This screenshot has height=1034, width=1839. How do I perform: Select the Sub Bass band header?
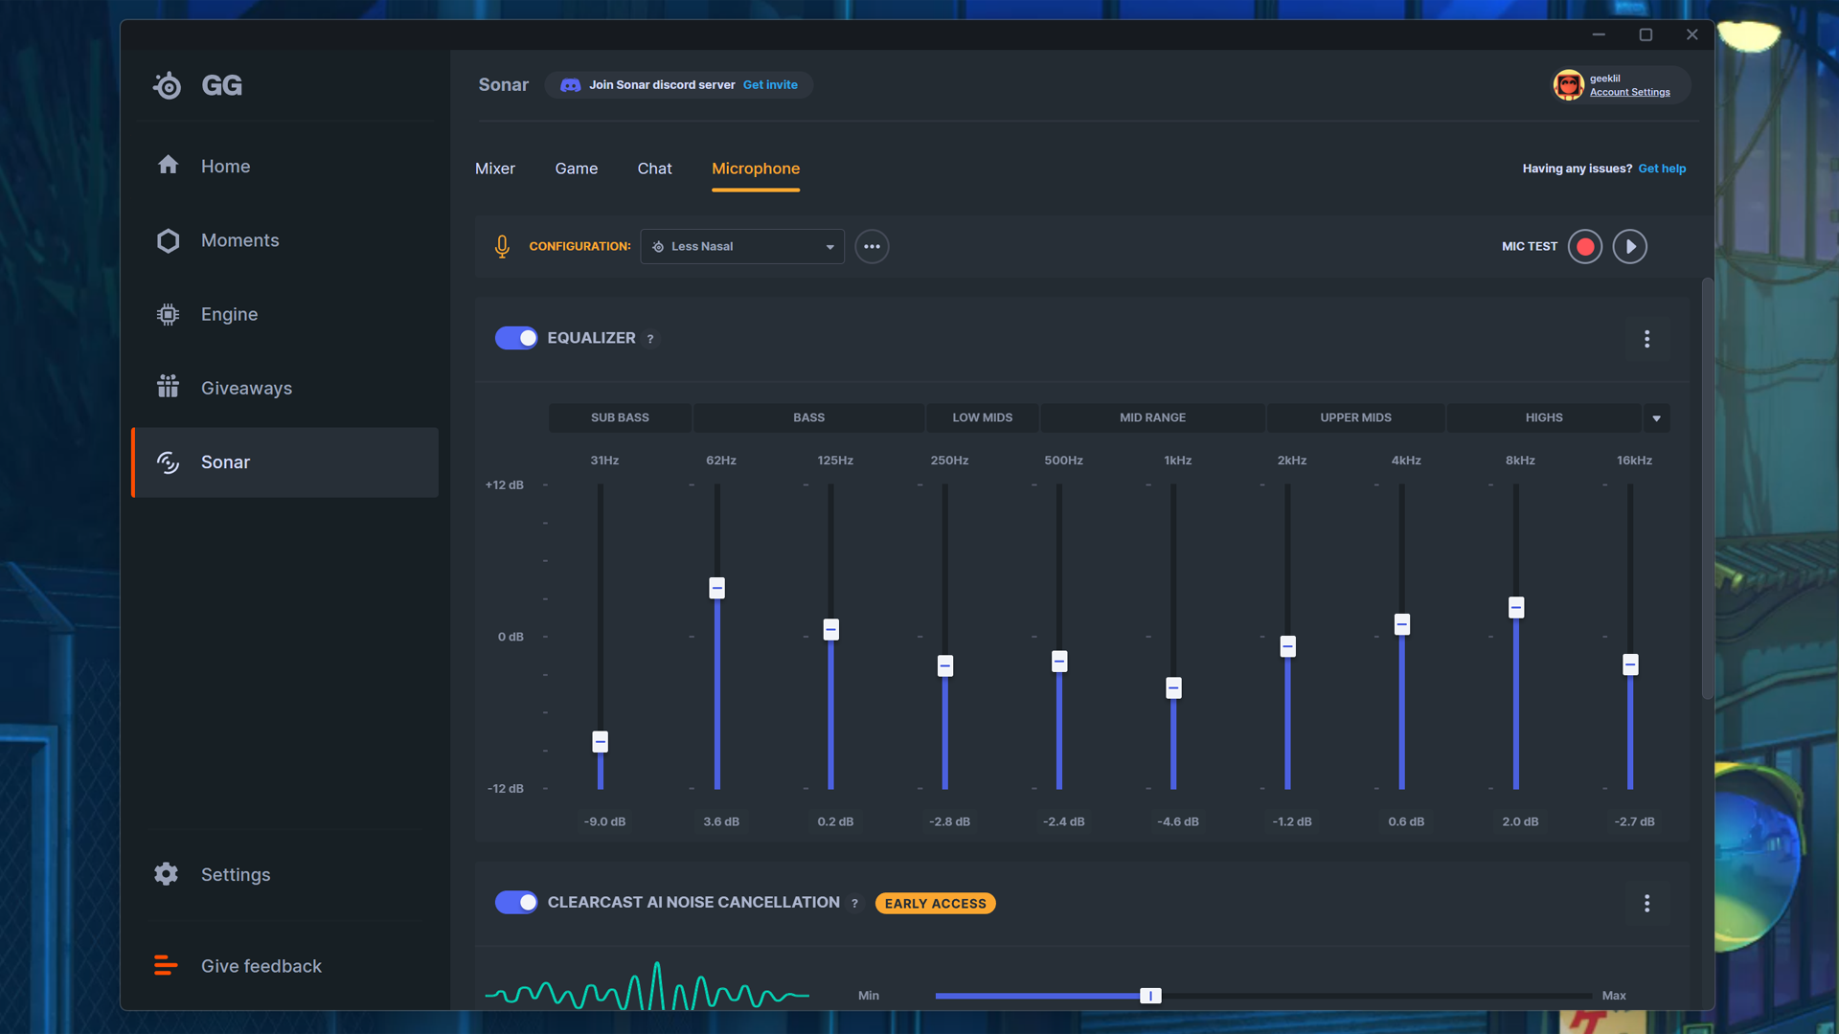(620, 417)
